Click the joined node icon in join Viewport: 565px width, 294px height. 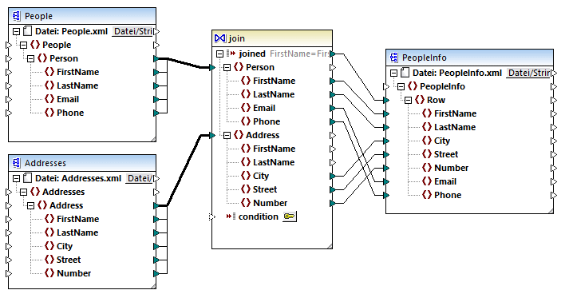pos(231,54)
